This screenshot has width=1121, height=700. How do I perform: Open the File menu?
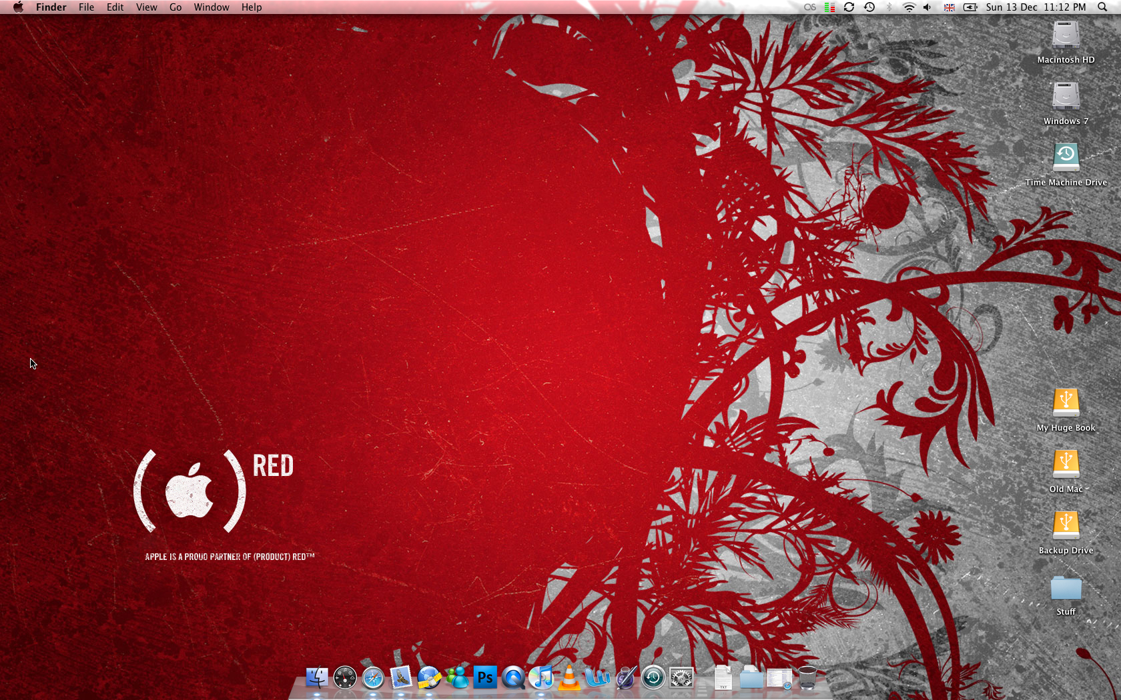(x=86, y=7)
